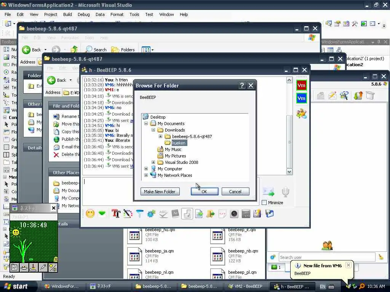Expand the My Network Places node

click(146, 175)
